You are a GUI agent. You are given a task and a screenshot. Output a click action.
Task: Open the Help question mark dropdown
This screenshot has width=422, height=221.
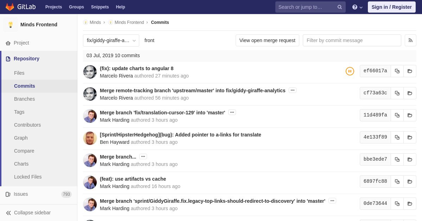point(357,7)
